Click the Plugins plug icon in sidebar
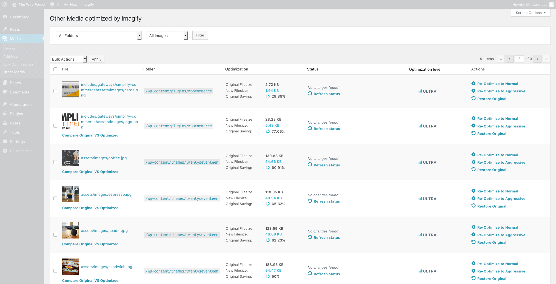 (x=5, y=114)
